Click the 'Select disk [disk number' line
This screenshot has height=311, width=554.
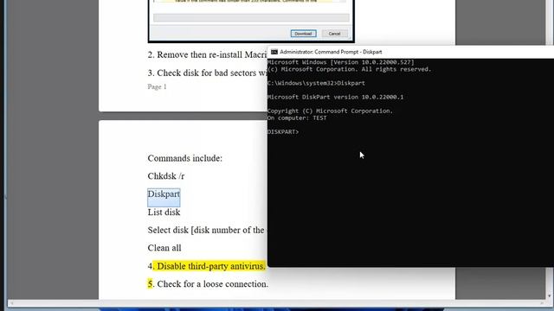206,231
